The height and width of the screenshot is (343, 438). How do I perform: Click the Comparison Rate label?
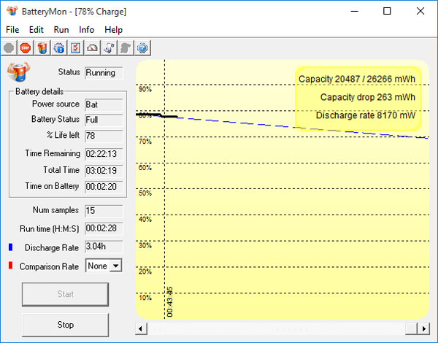pos(49,266)
